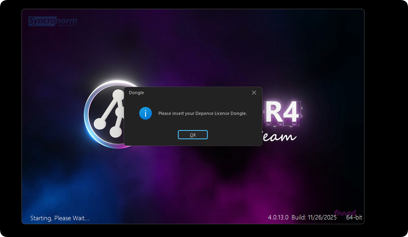Viewport: 408px width, 237px height.
Task: Close the Dongle dialog with X
Action: (254, 93)
